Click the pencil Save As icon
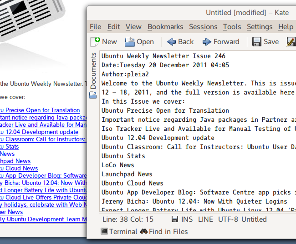The height and width of the screenshot is (244, 296). click(x=291, y=42)
